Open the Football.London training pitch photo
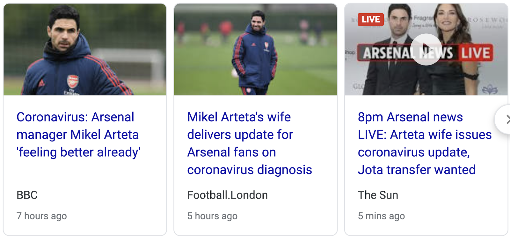Viewport: 510px width, 238px height. [x=255, y=50]
